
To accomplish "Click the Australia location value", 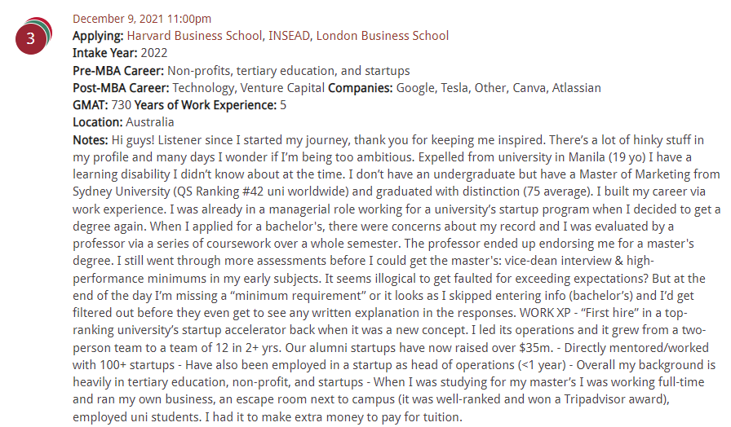I will point(150,122).
